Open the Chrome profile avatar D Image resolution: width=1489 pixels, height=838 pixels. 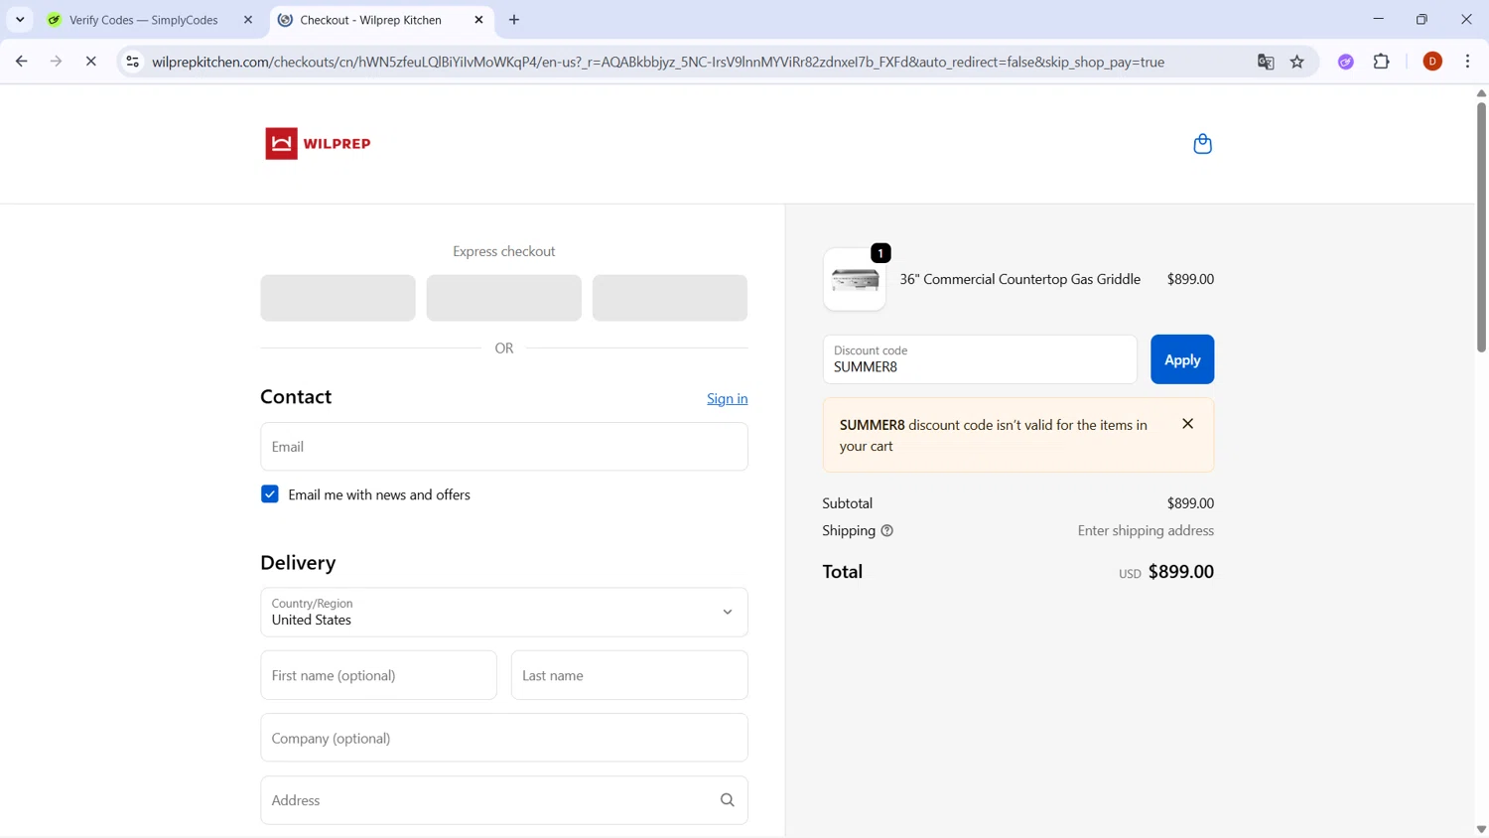click(x=1432, y=62)
